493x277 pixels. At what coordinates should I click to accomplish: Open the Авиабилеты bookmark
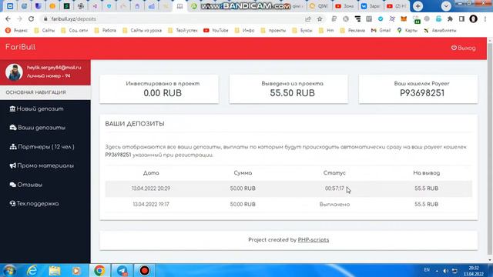[440, 31]
